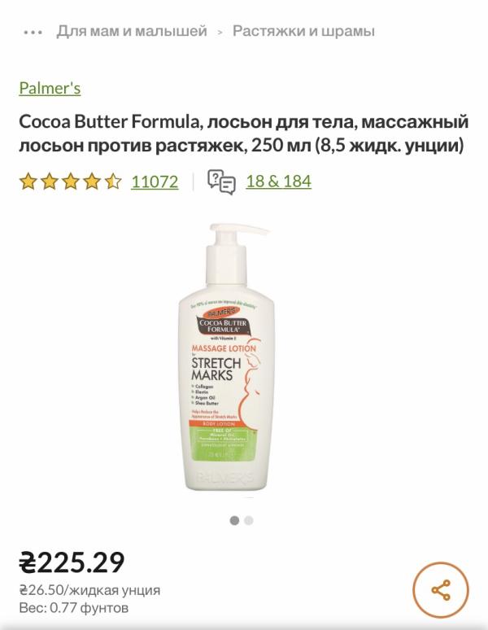488x630 pixels.
Task: Open the Palmer's brand link
Action: [50, 88]
